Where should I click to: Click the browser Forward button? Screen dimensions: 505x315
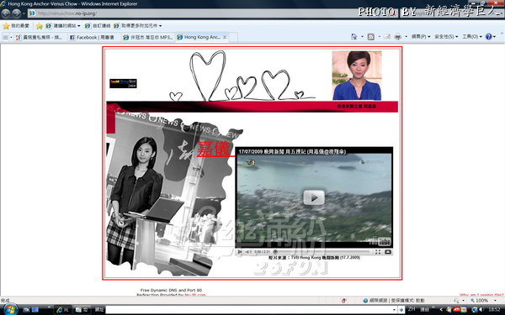pos(17,13)
